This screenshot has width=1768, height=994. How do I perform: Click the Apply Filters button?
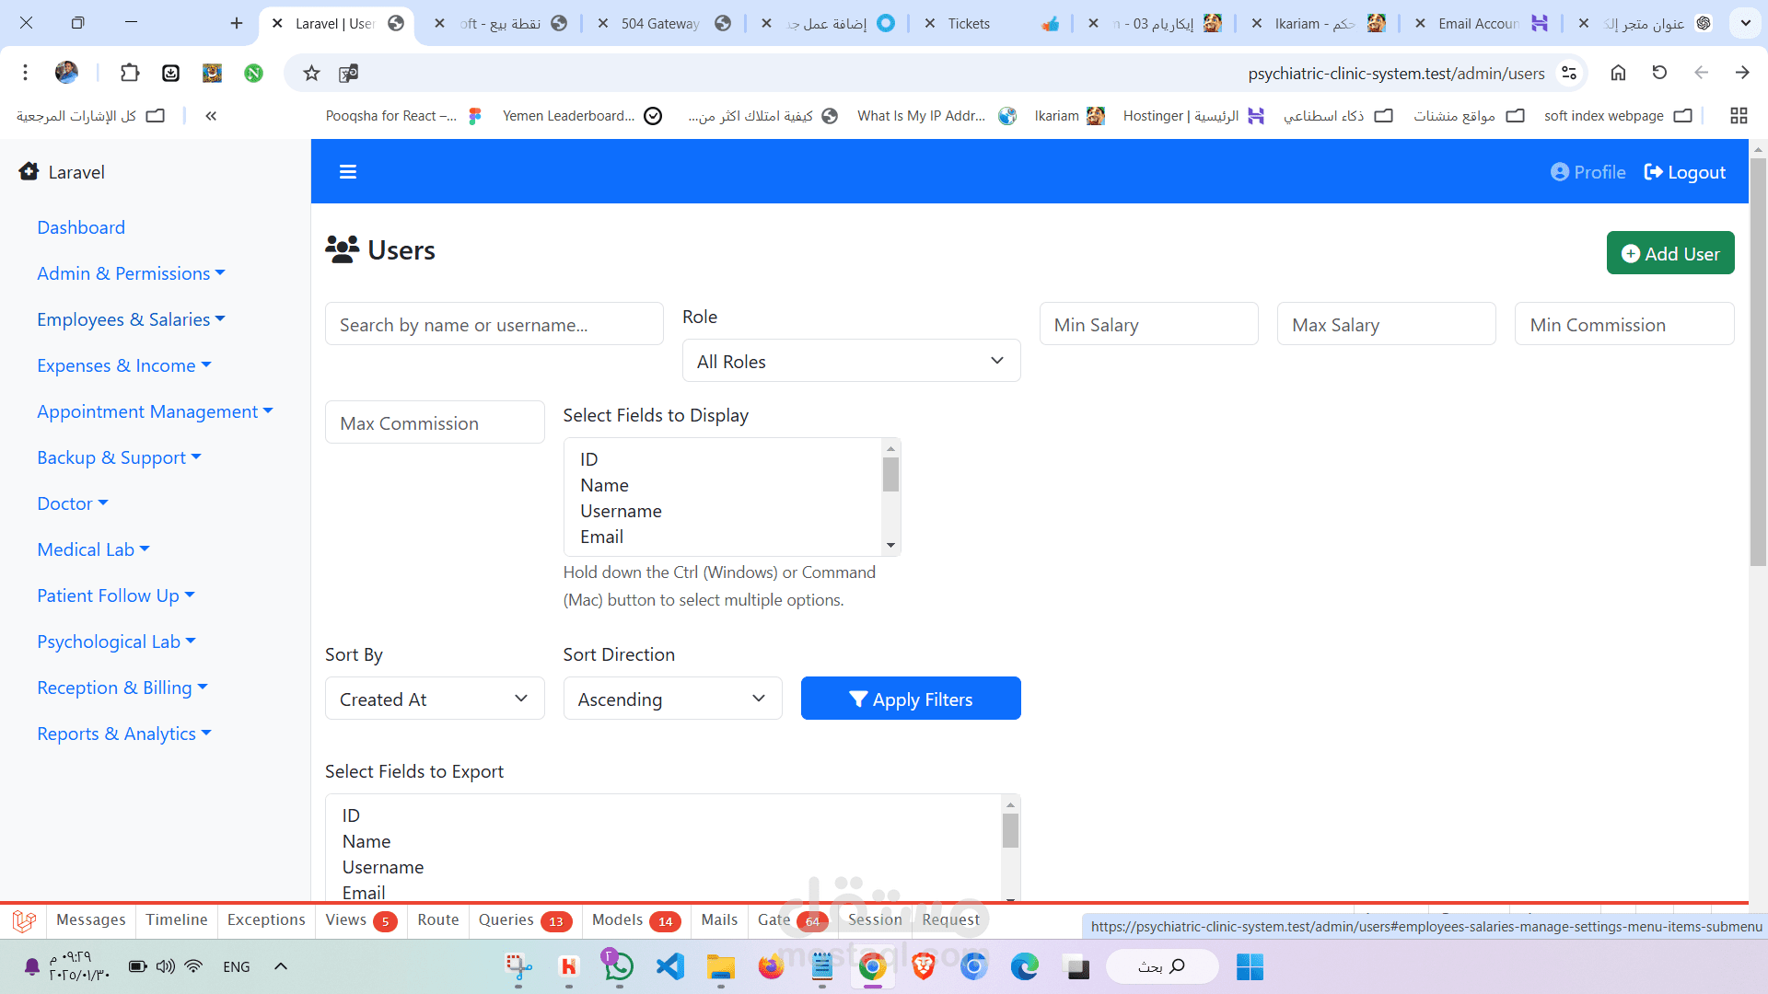(x=910, y=699)
